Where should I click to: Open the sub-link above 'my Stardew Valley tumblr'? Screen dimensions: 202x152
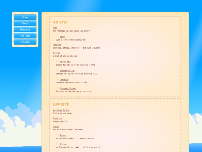(x=63, y=144)
